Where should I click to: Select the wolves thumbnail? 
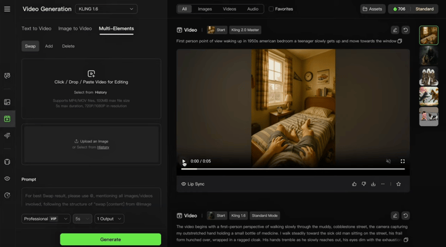pos(428,97)
